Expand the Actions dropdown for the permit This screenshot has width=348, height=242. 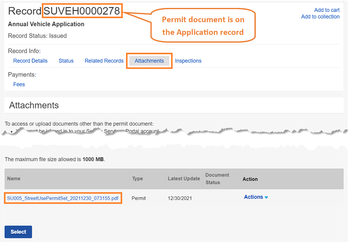pos(256,197)
